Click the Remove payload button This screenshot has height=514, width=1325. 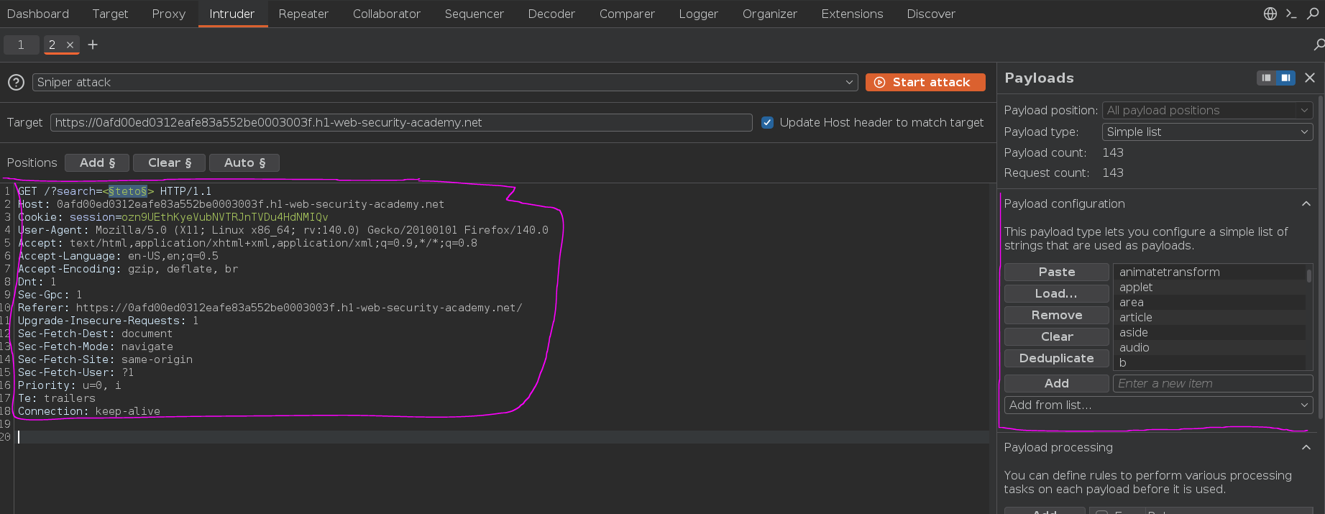click(x=1057, y=315)
